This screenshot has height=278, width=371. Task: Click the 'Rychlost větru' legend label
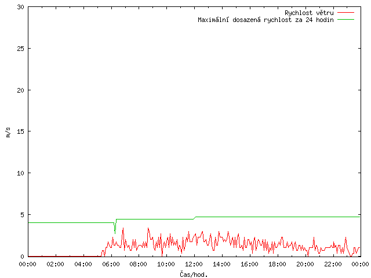(x=309, y=13)
